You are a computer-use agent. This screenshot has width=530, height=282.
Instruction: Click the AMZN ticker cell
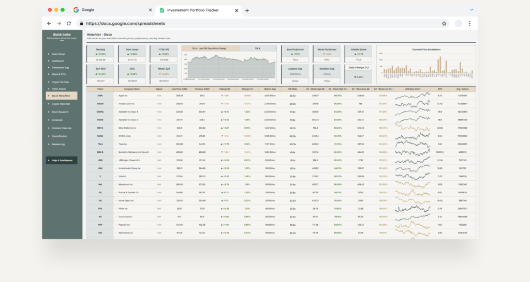coord(100,104)
